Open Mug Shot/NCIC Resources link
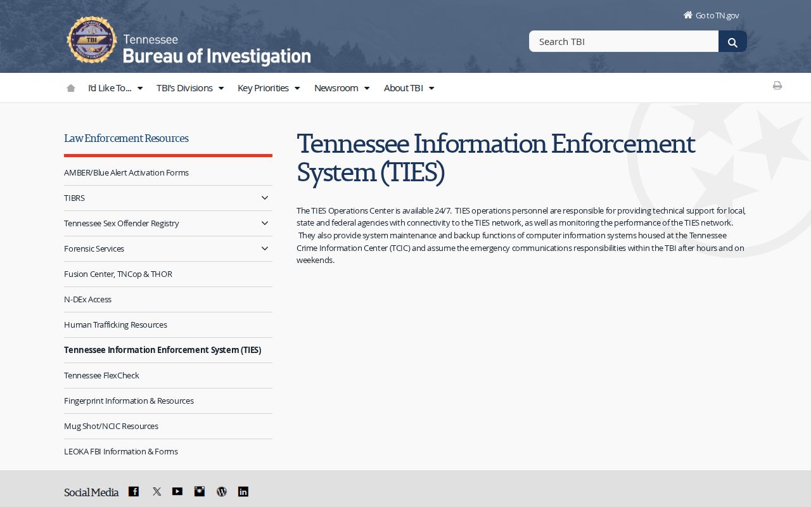The width and height of the screenshot is (811, 507). coord(111,426)
